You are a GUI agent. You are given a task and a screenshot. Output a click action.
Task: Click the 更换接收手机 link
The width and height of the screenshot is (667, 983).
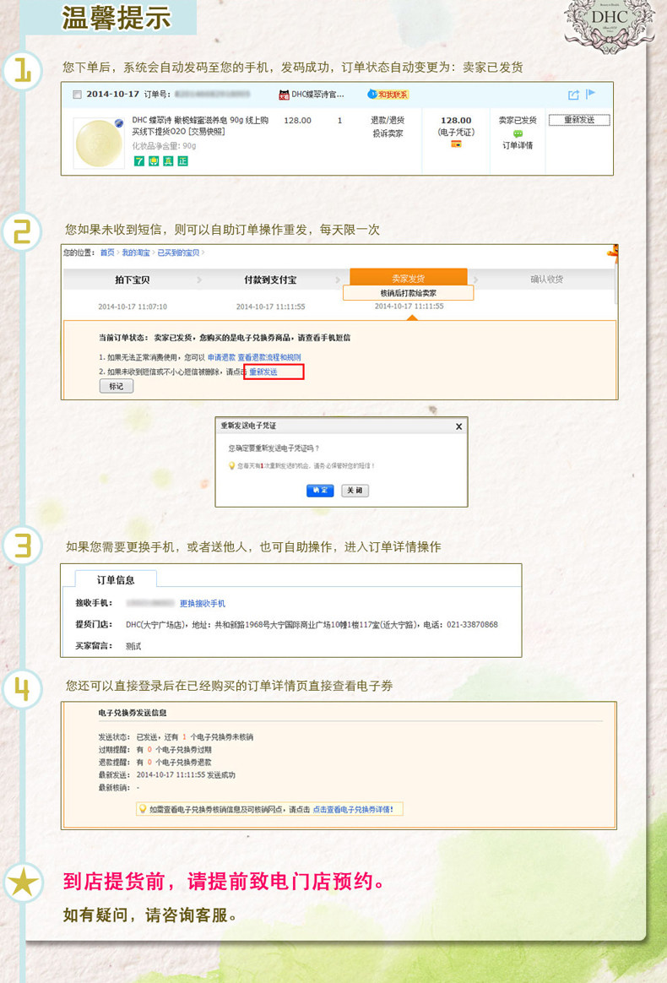(x=203, y=603)
